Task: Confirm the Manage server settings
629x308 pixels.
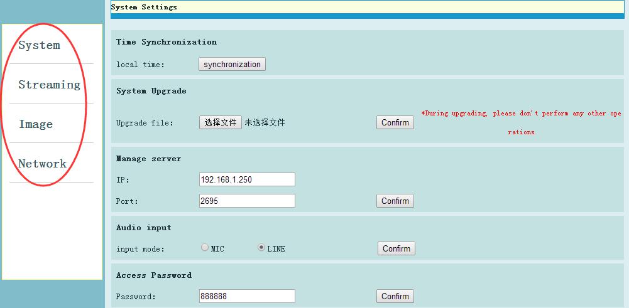Action: click(395, 201)
